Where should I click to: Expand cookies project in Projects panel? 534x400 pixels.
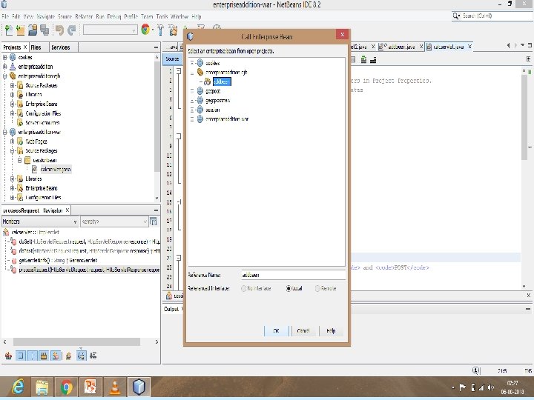tap(4, 57)
